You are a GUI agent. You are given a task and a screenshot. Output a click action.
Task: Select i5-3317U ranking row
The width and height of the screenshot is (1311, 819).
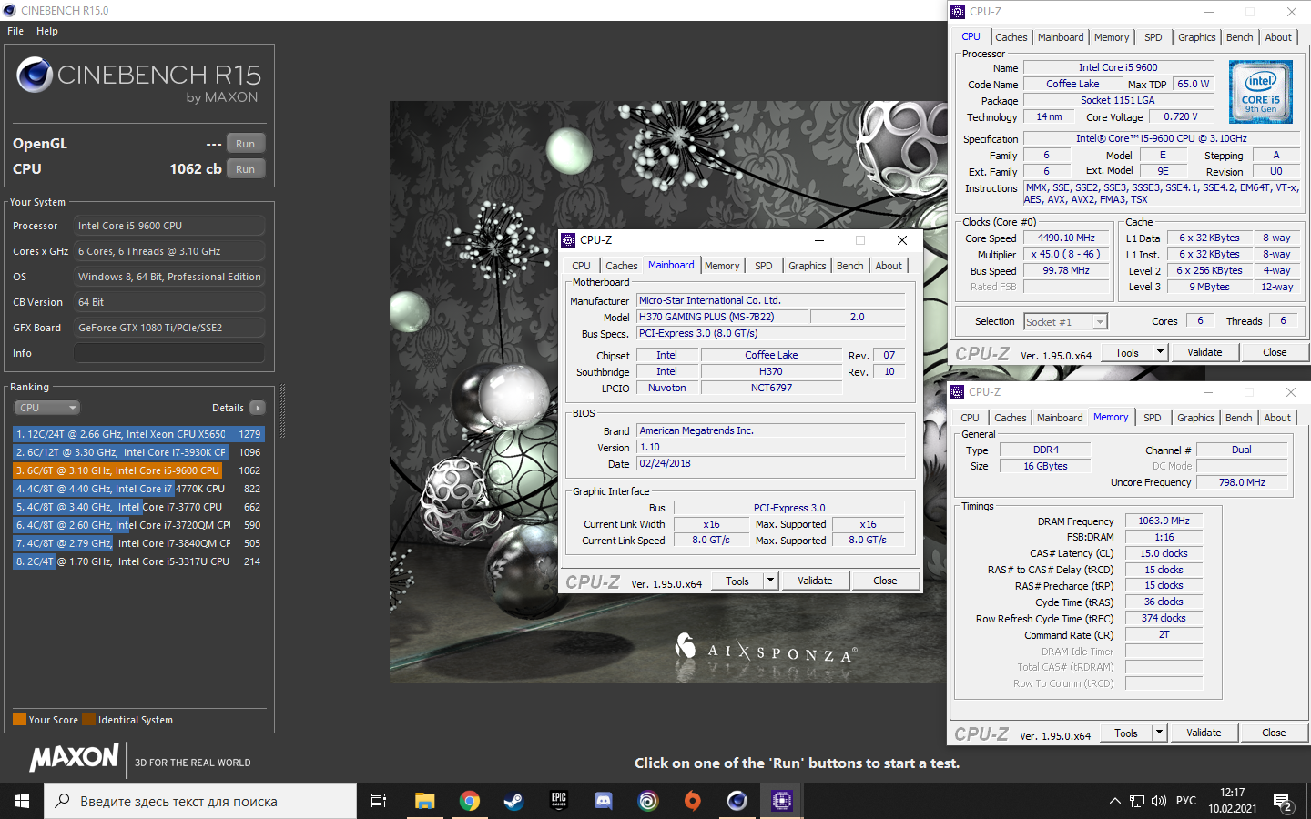pyautogui.click(x=138, y=561)
